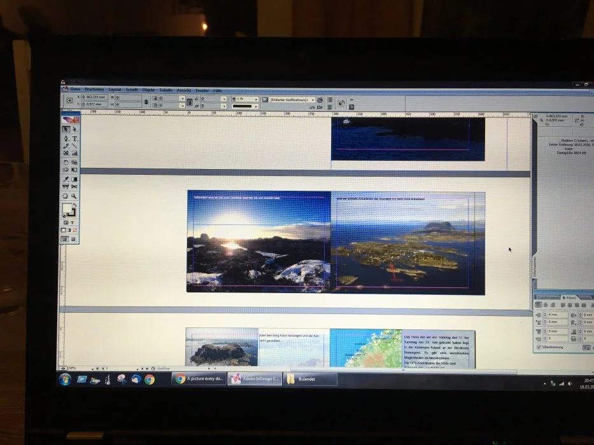Click the reference point locator grid
Screen dimensions: 594x445
(69, 101)
